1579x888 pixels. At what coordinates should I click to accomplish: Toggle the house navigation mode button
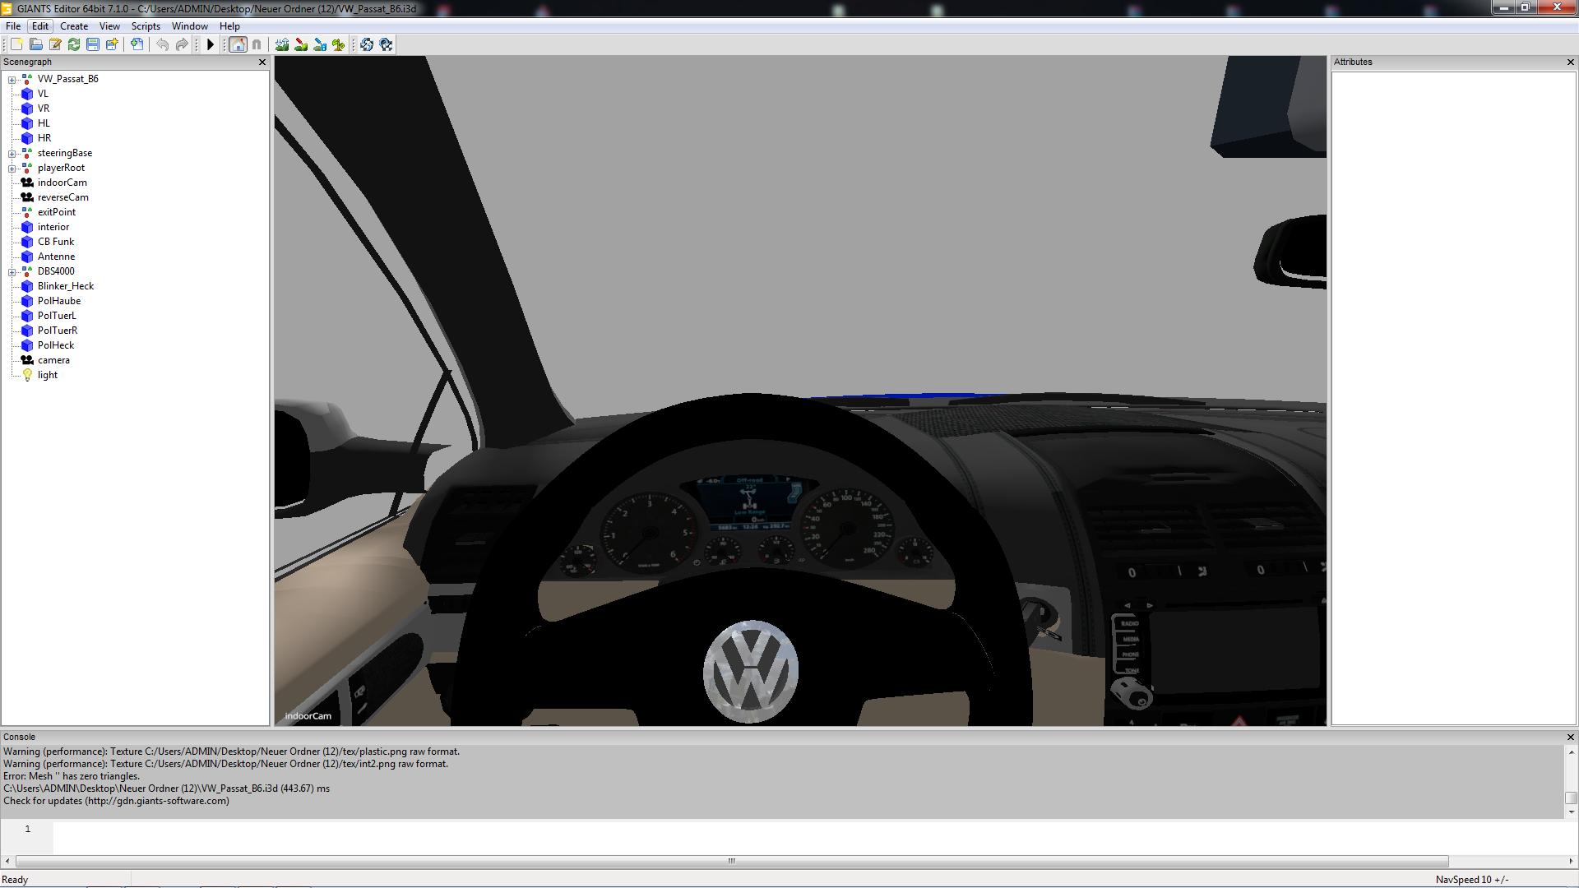(238, 44)
